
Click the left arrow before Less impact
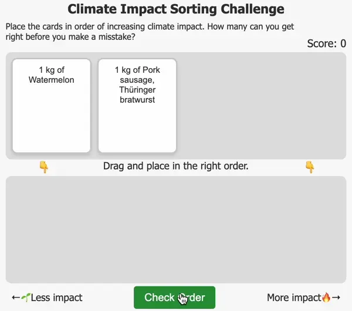pyautogui.click(x=16, y=298)
